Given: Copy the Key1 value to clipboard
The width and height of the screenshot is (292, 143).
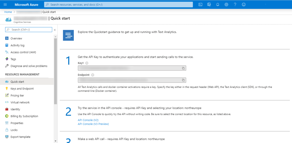Looking at the screenshot, I should 184,68.
